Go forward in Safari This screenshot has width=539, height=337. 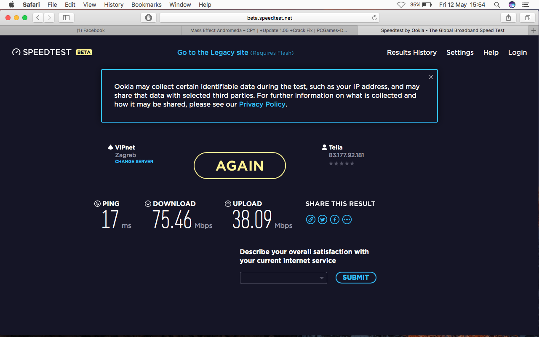click(x=49, y=18)
